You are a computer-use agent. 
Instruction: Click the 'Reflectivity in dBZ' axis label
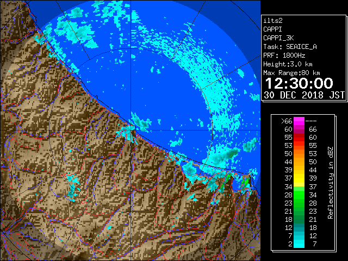pyautogui.click(x=331, y=183)
